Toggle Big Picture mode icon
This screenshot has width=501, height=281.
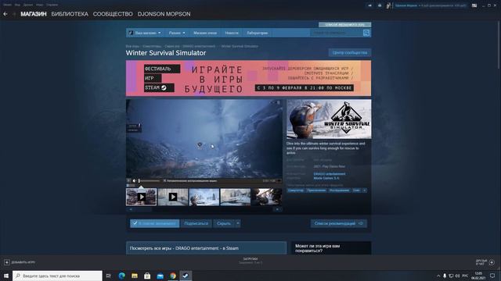pyautogui.click(x=474, y=5)
